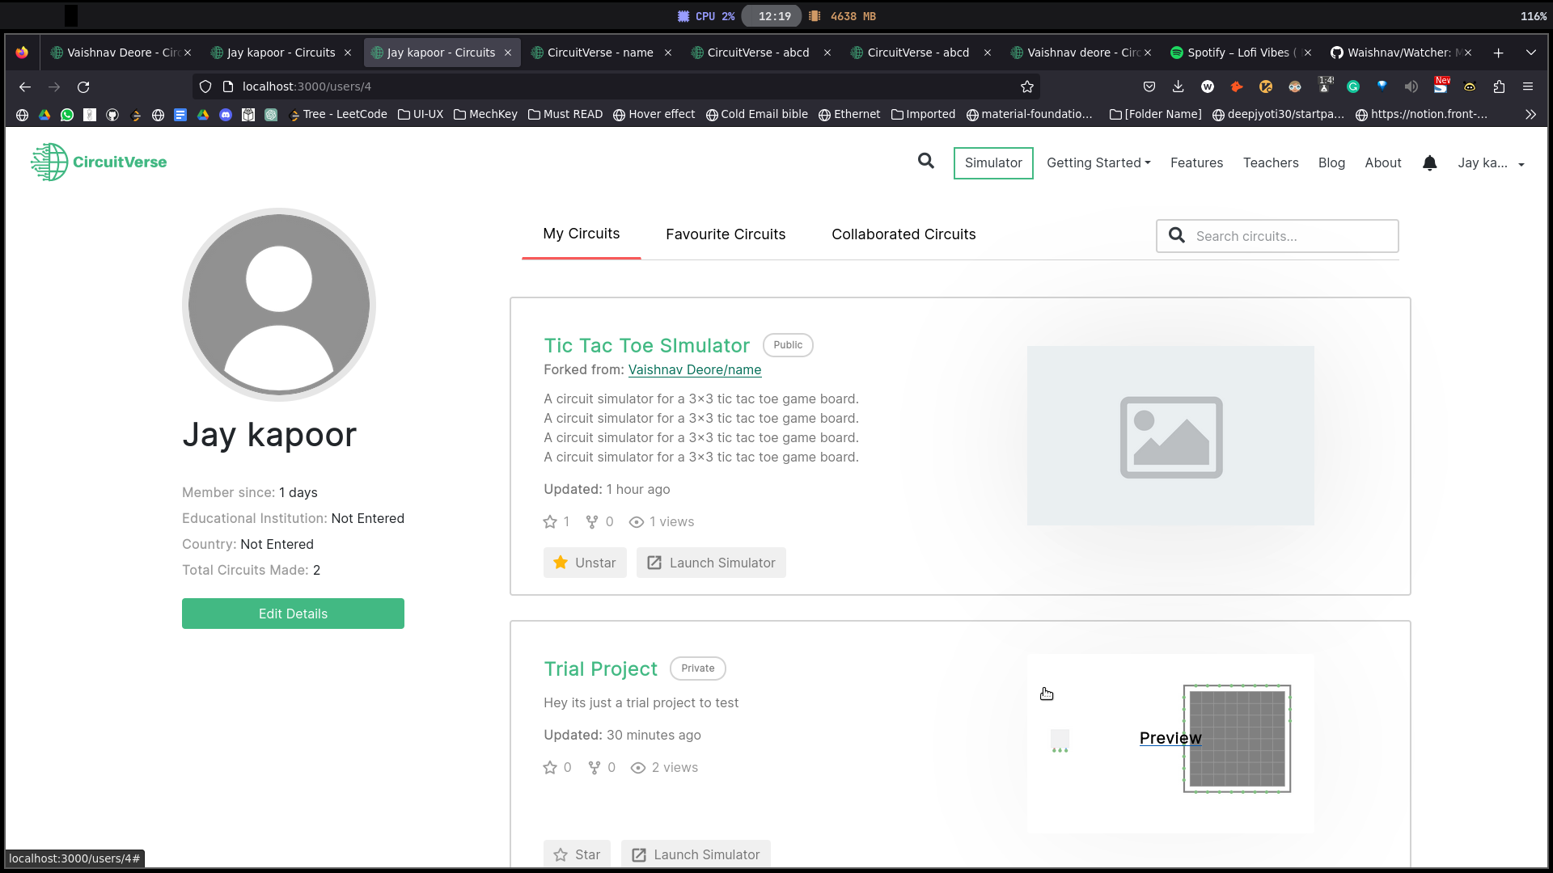
Task: Open the Trial Project title link
Action: 600,669
